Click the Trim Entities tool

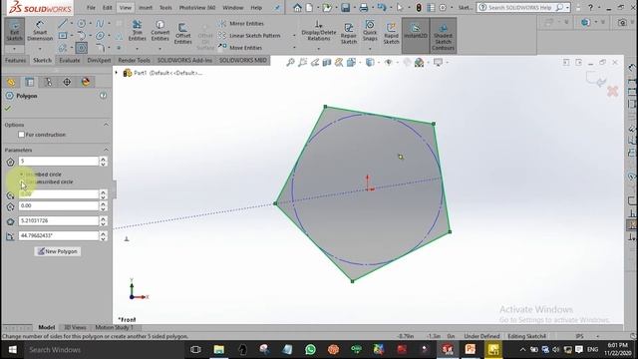tap(138, 31)
